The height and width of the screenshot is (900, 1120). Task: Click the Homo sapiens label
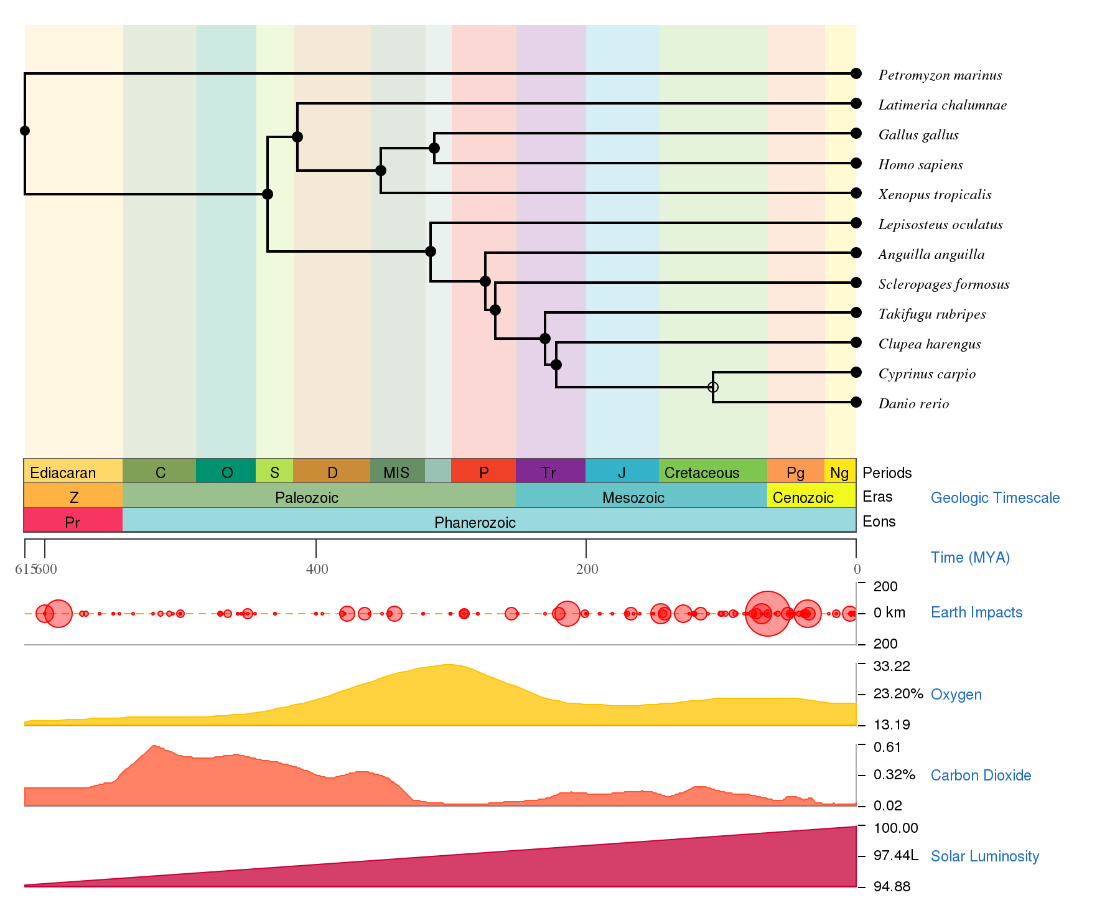click(921, 165)
